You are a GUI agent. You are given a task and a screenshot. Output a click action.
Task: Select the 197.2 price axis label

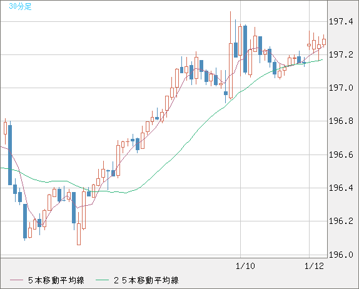[341, 54]
